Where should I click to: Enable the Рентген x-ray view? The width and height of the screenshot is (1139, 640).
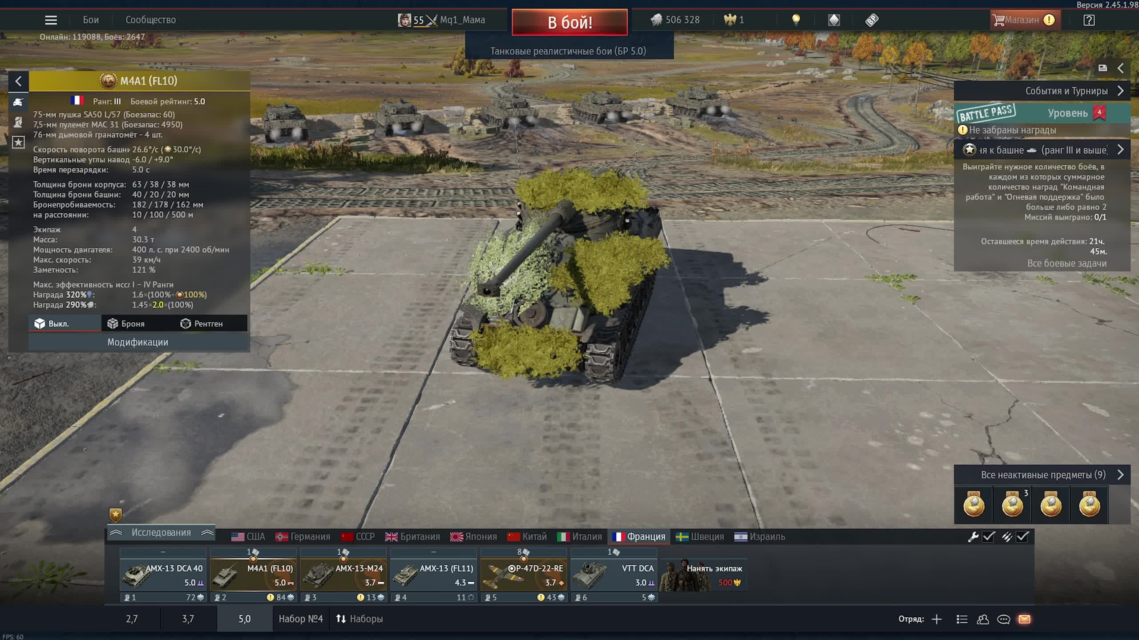[210, 324]
